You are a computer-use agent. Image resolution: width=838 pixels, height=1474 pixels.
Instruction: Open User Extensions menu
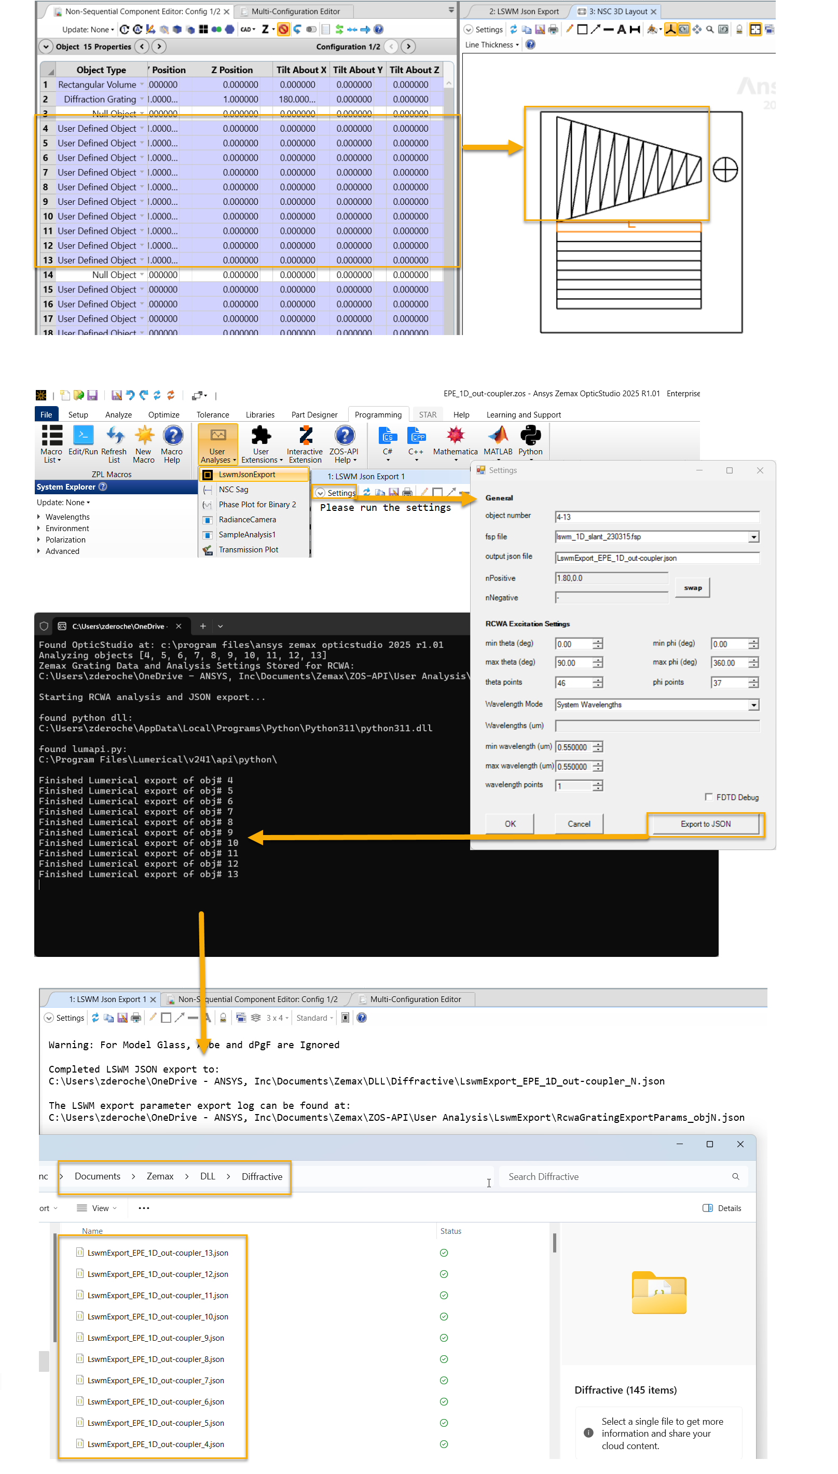(262, 444)
